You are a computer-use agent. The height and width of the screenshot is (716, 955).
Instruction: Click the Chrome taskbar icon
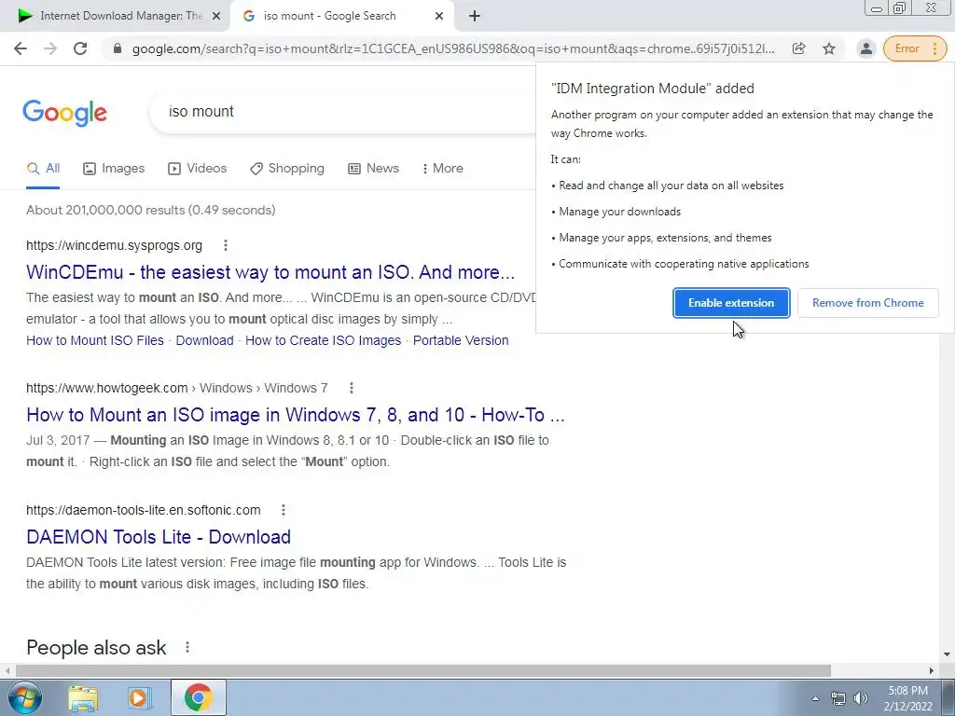[x=198, y=697]
